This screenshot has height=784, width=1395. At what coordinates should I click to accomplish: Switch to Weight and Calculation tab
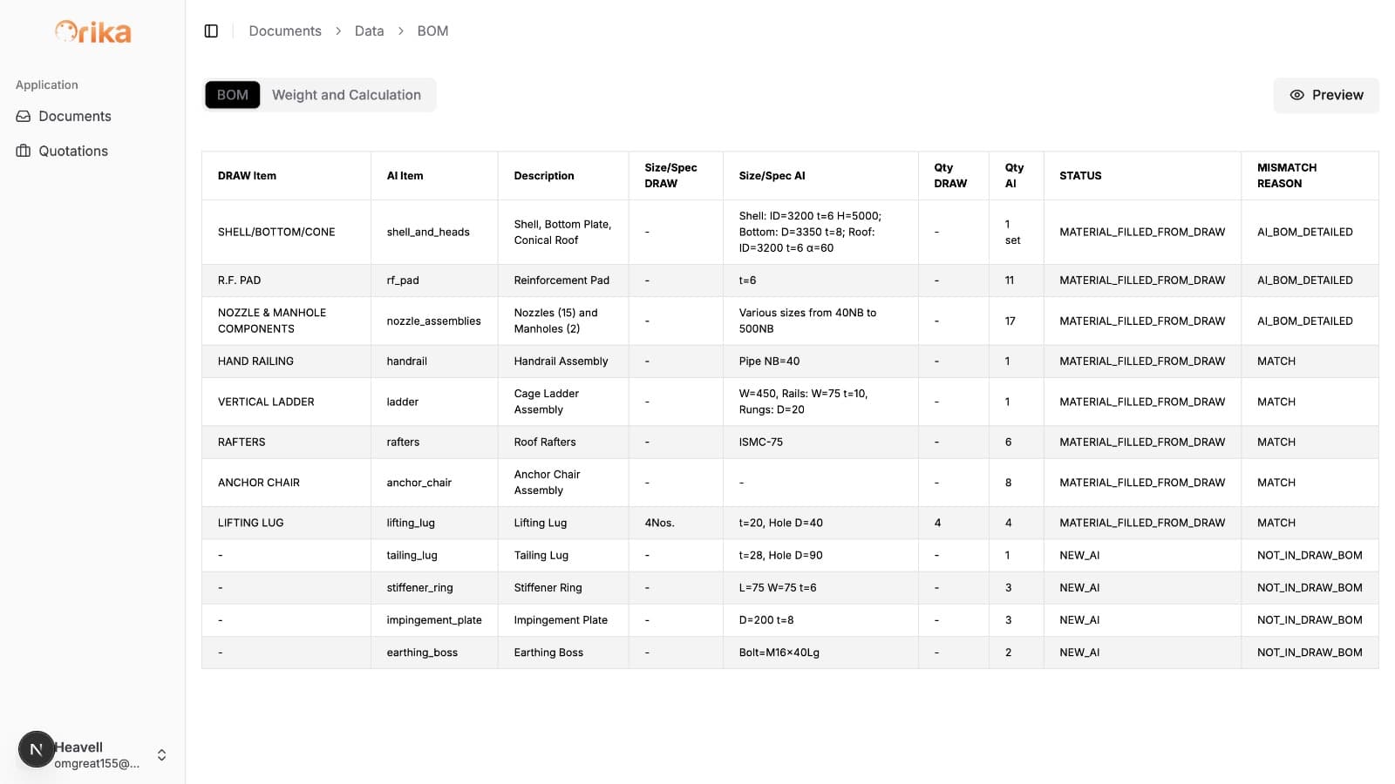346,95
